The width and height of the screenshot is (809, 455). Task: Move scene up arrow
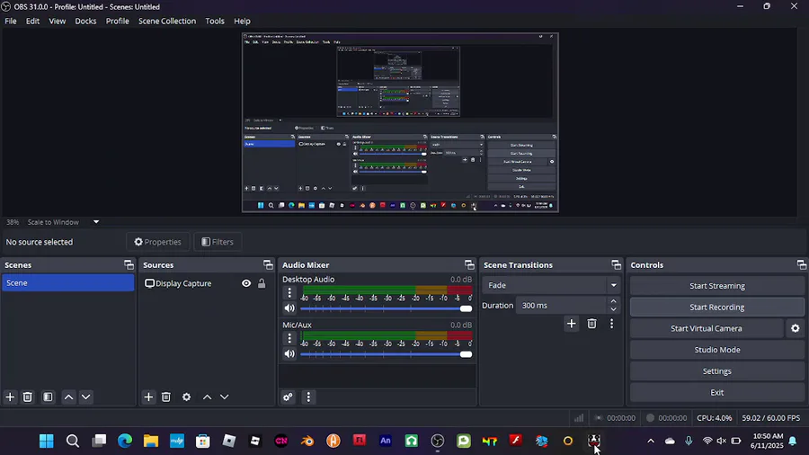coord(68,397)
